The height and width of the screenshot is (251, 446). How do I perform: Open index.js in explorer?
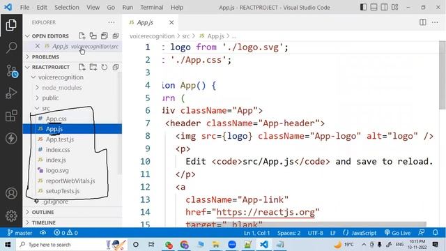[56, 160]
